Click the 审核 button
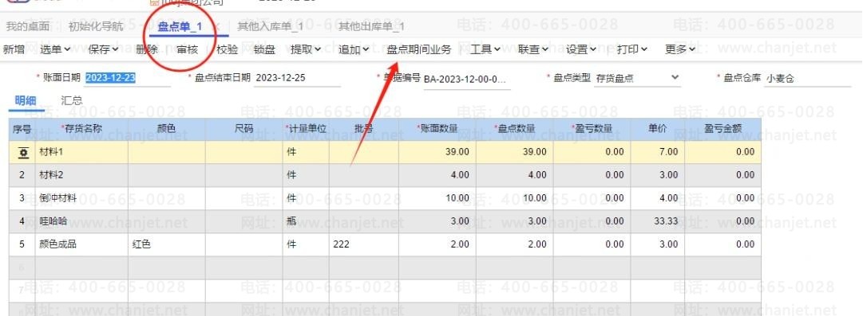This screenshot has width=863, height=316. tap(188, 49)
